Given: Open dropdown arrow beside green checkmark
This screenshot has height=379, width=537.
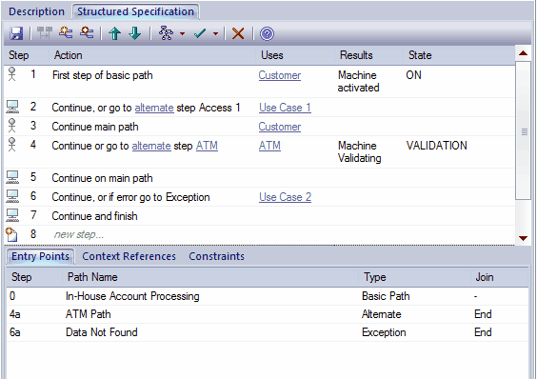Looking at the screenshot, I should (215, 33).
